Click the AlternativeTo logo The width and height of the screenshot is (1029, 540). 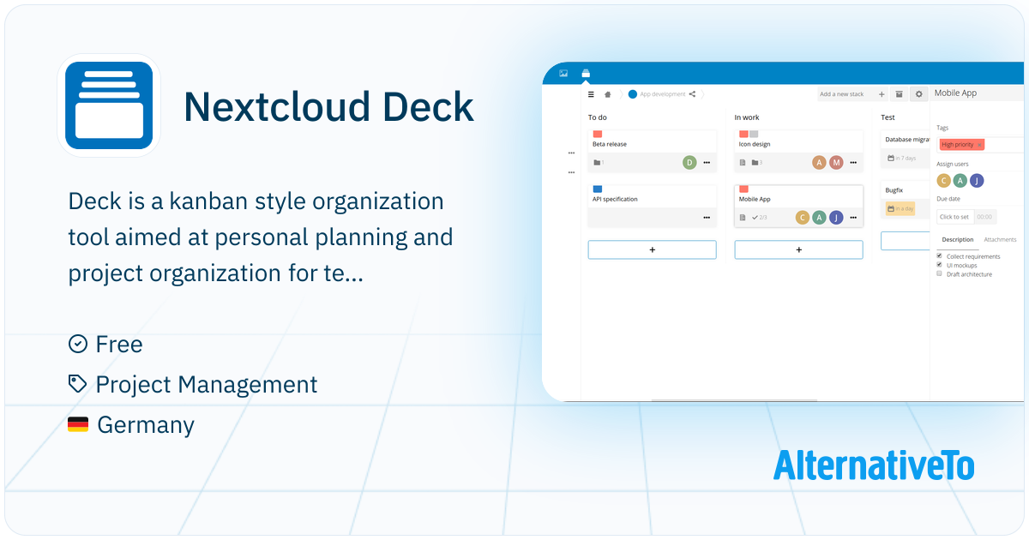pyautogui.click(x=874, y=464)
